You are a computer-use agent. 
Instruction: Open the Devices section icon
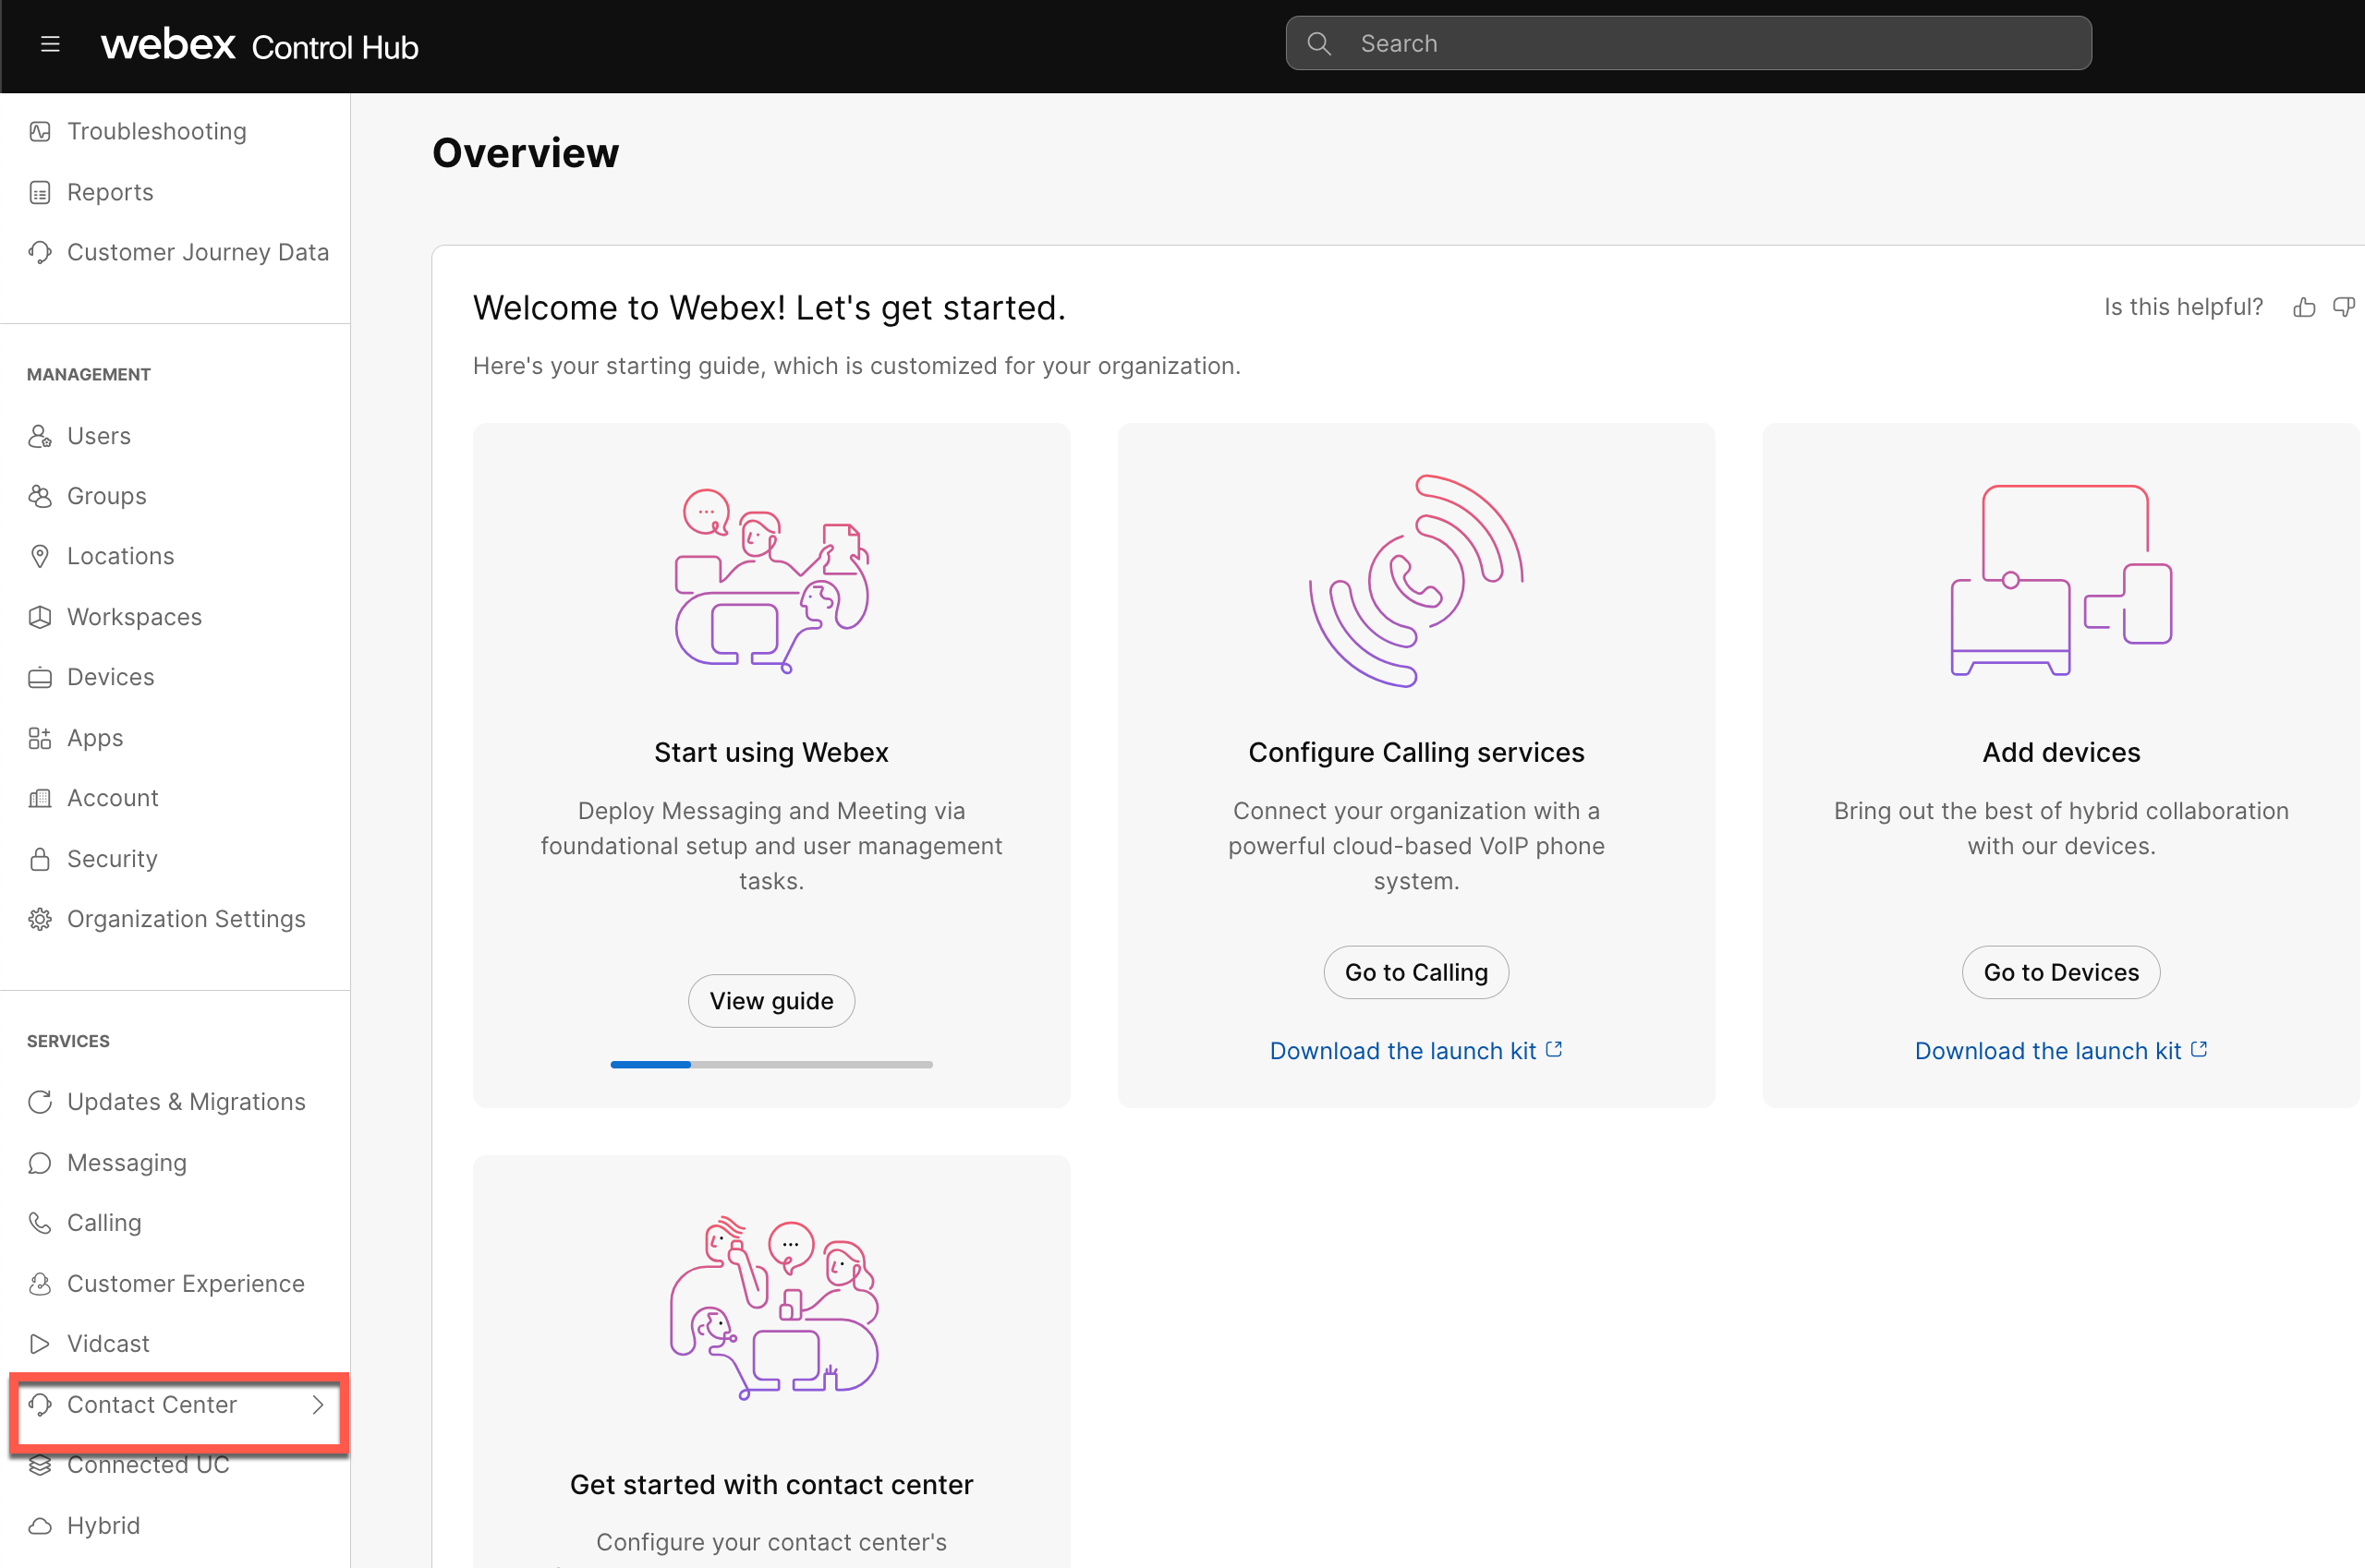pos(40,676)
